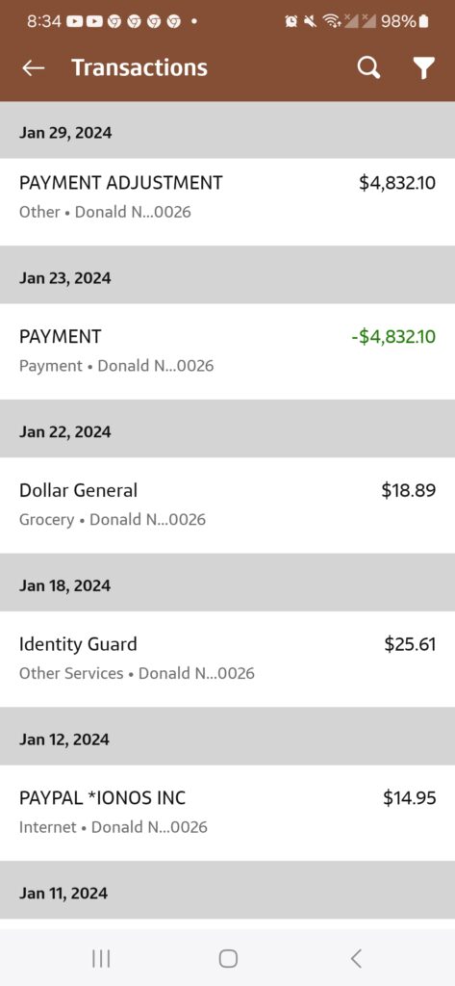
Task: Select the Jan 29, 2024 date header
Action: coord(227,133)
